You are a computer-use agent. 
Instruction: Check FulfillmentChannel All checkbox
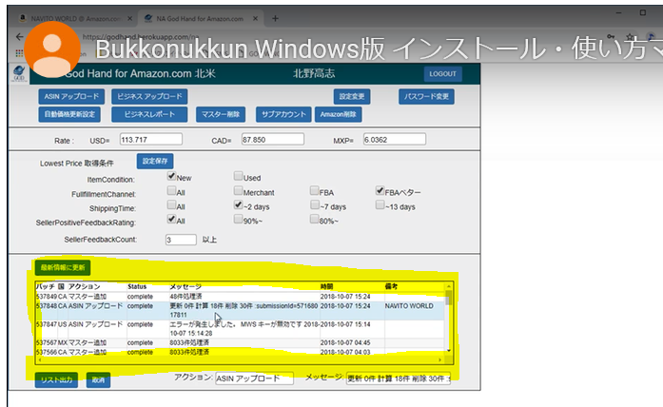point(171,190)
